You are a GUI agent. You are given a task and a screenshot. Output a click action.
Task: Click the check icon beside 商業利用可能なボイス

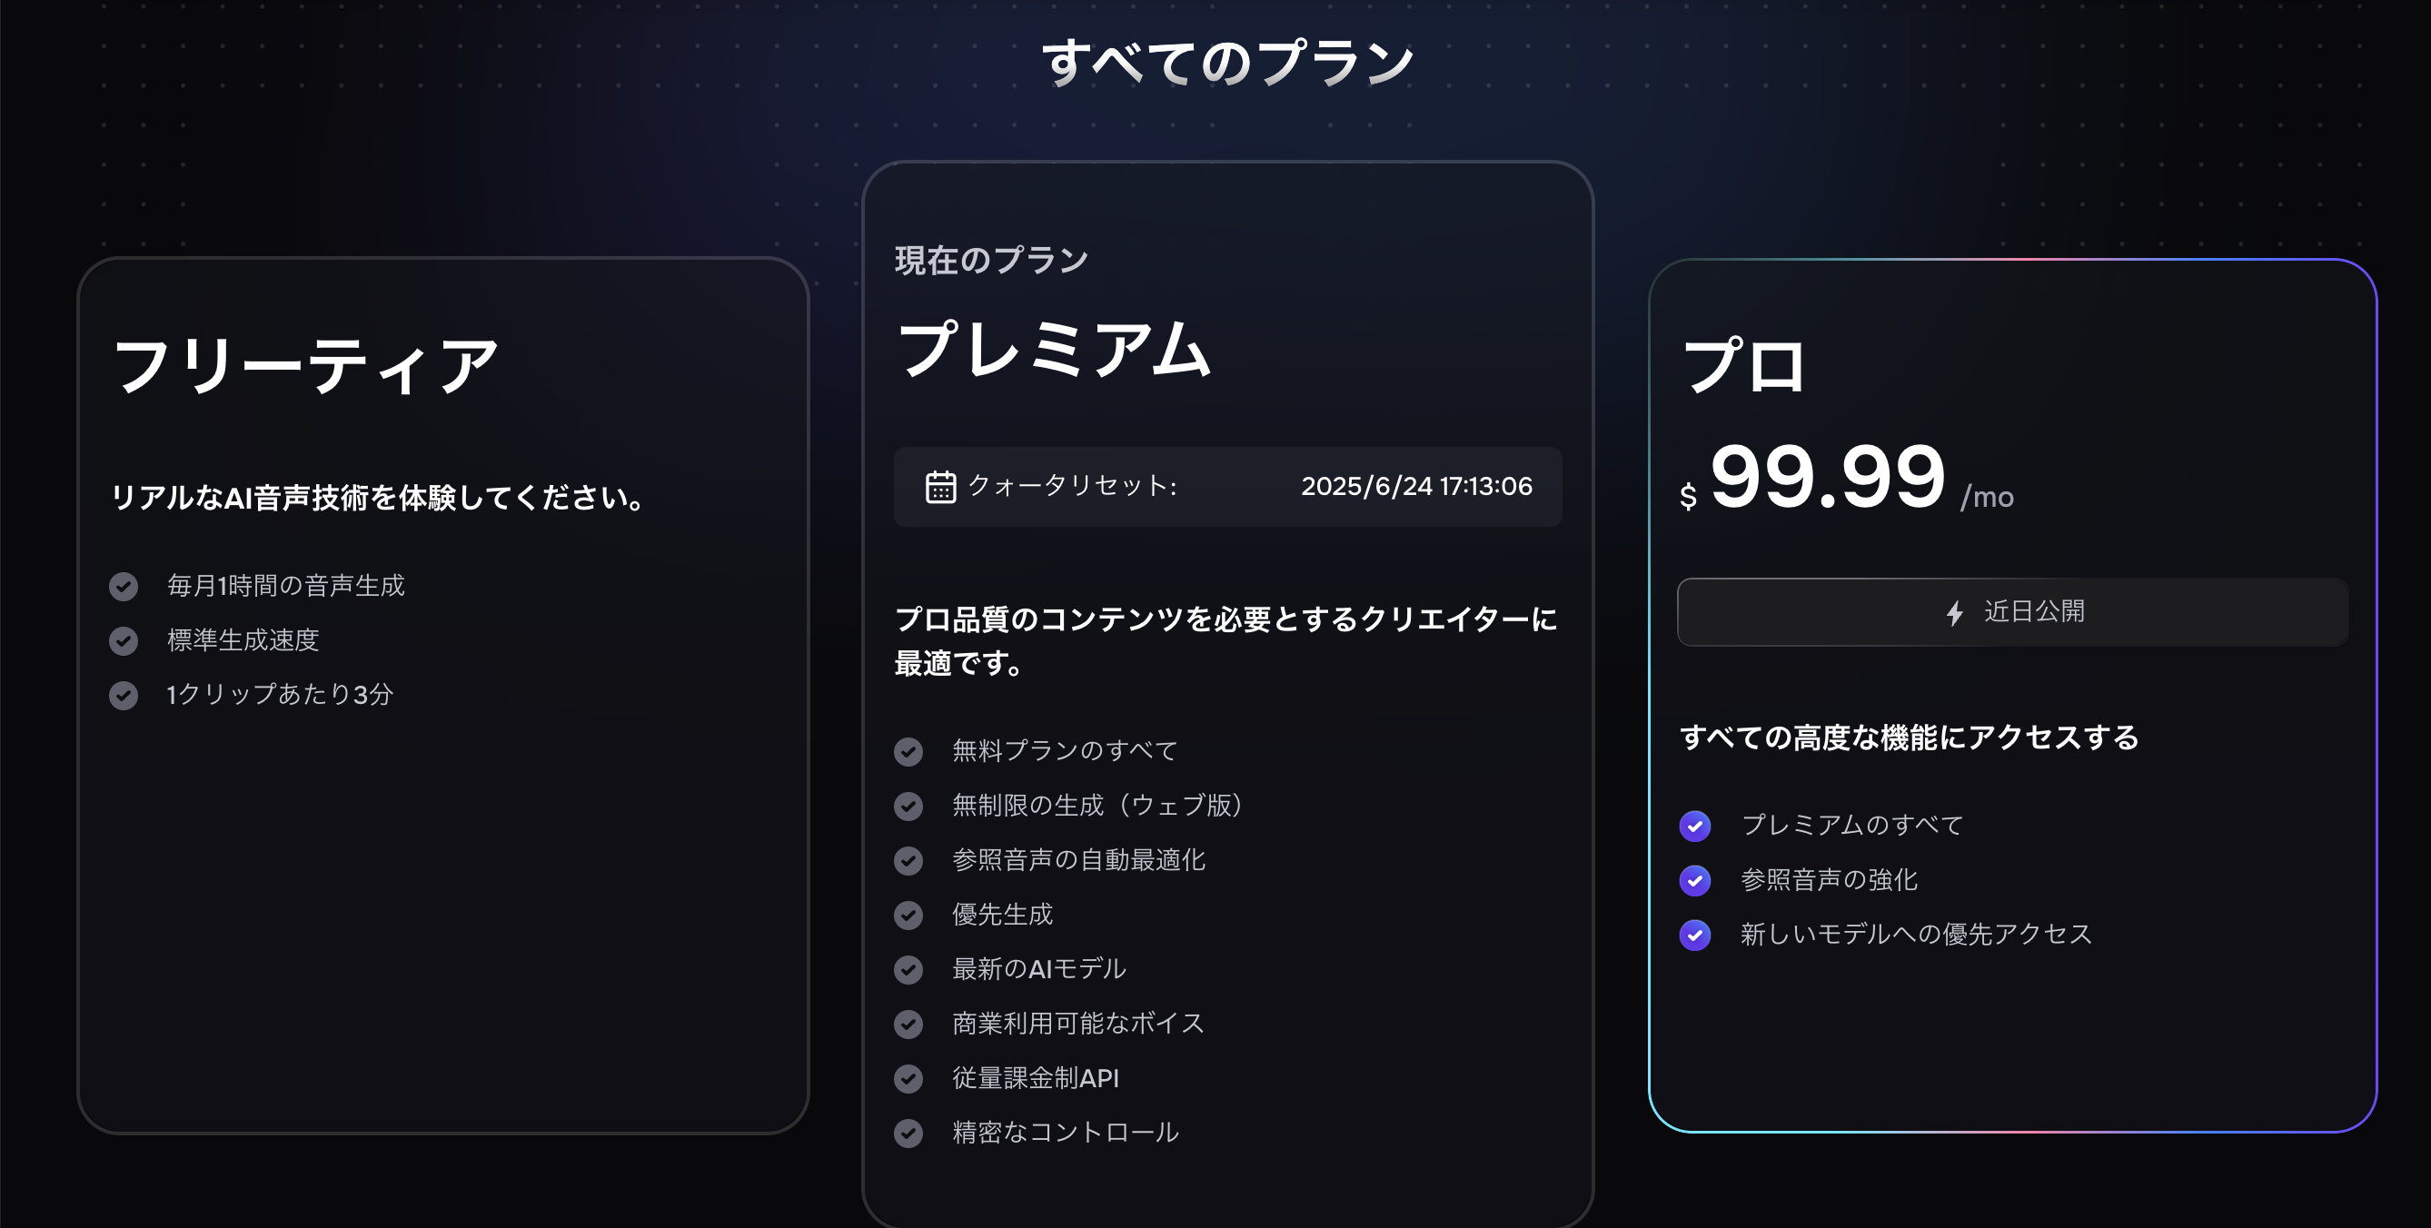point(908,1025)
